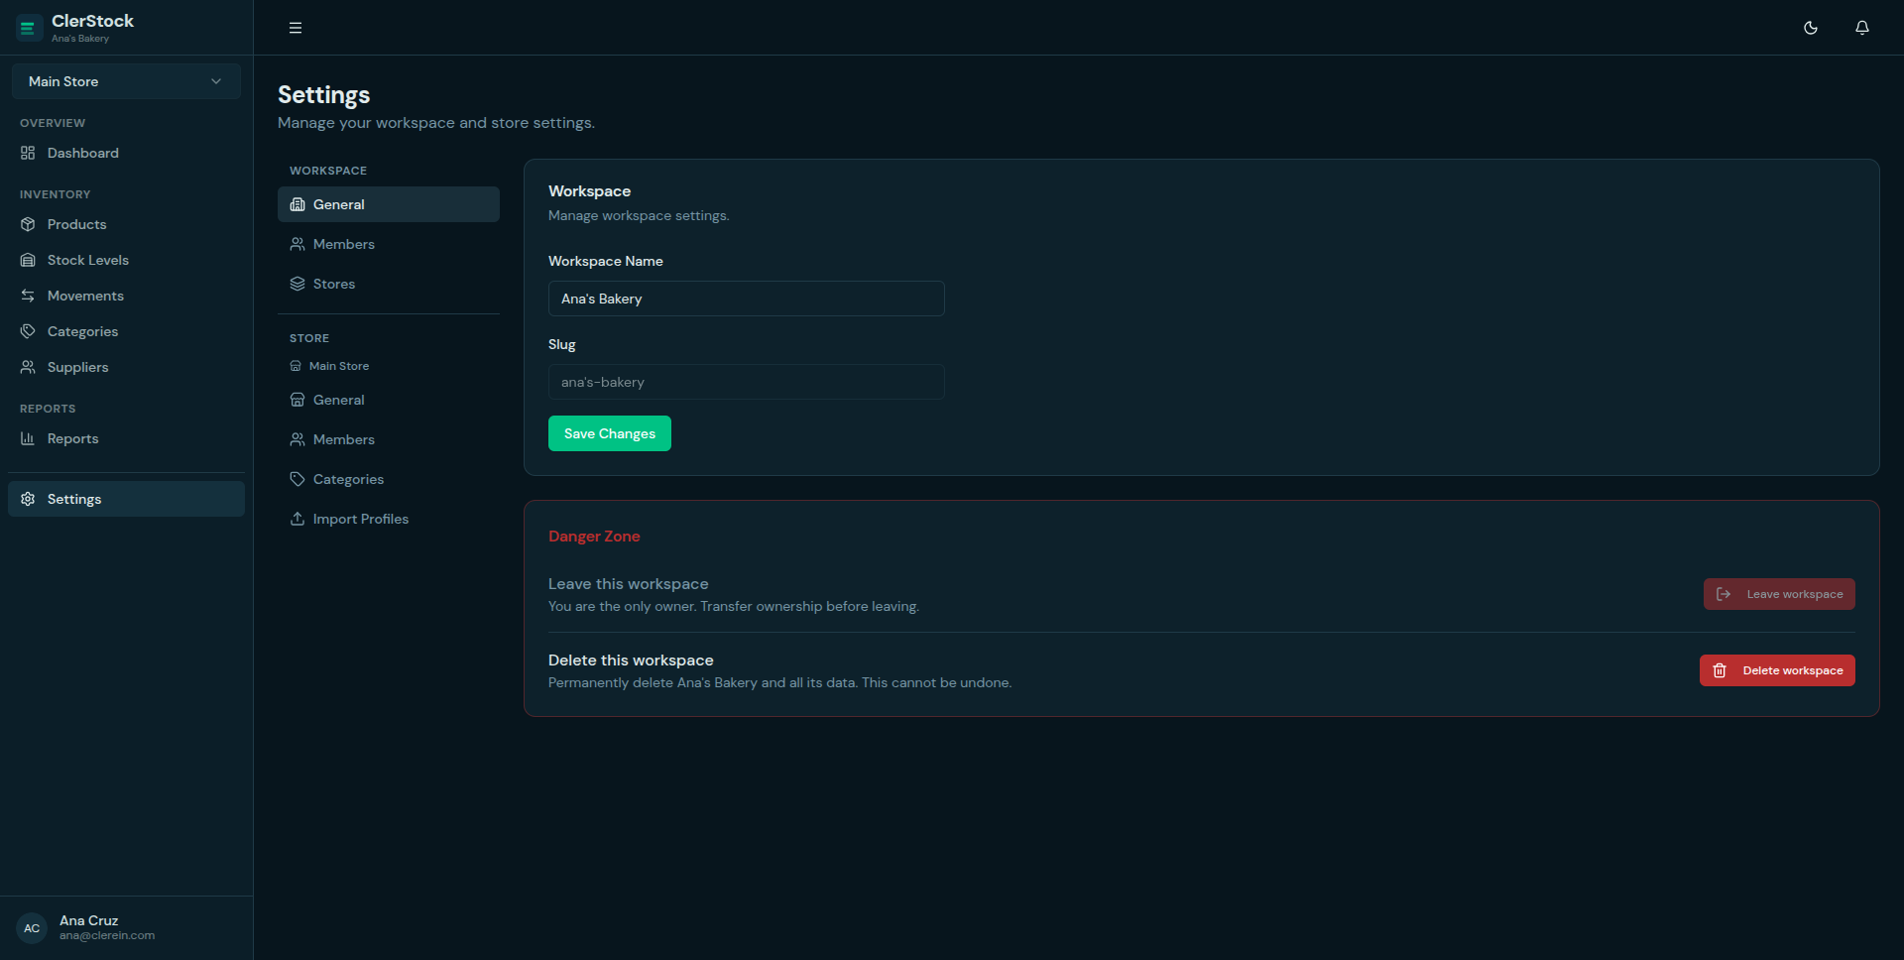
Task: Open notifications via the bell icon
Action: [x=1861, y=28]
